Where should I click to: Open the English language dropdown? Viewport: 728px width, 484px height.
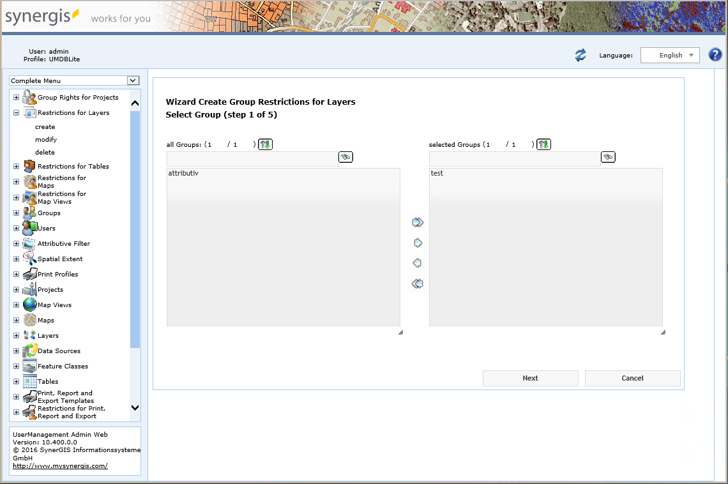pos(670,55)
